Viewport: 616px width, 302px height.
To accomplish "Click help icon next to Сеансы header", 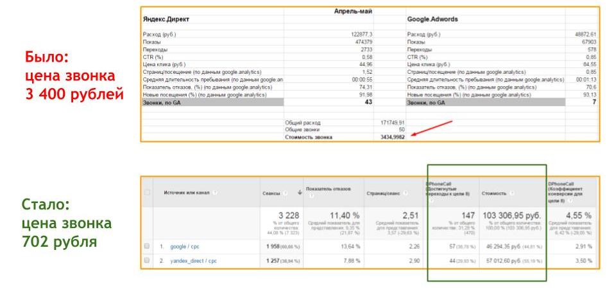I will [283, 192].
